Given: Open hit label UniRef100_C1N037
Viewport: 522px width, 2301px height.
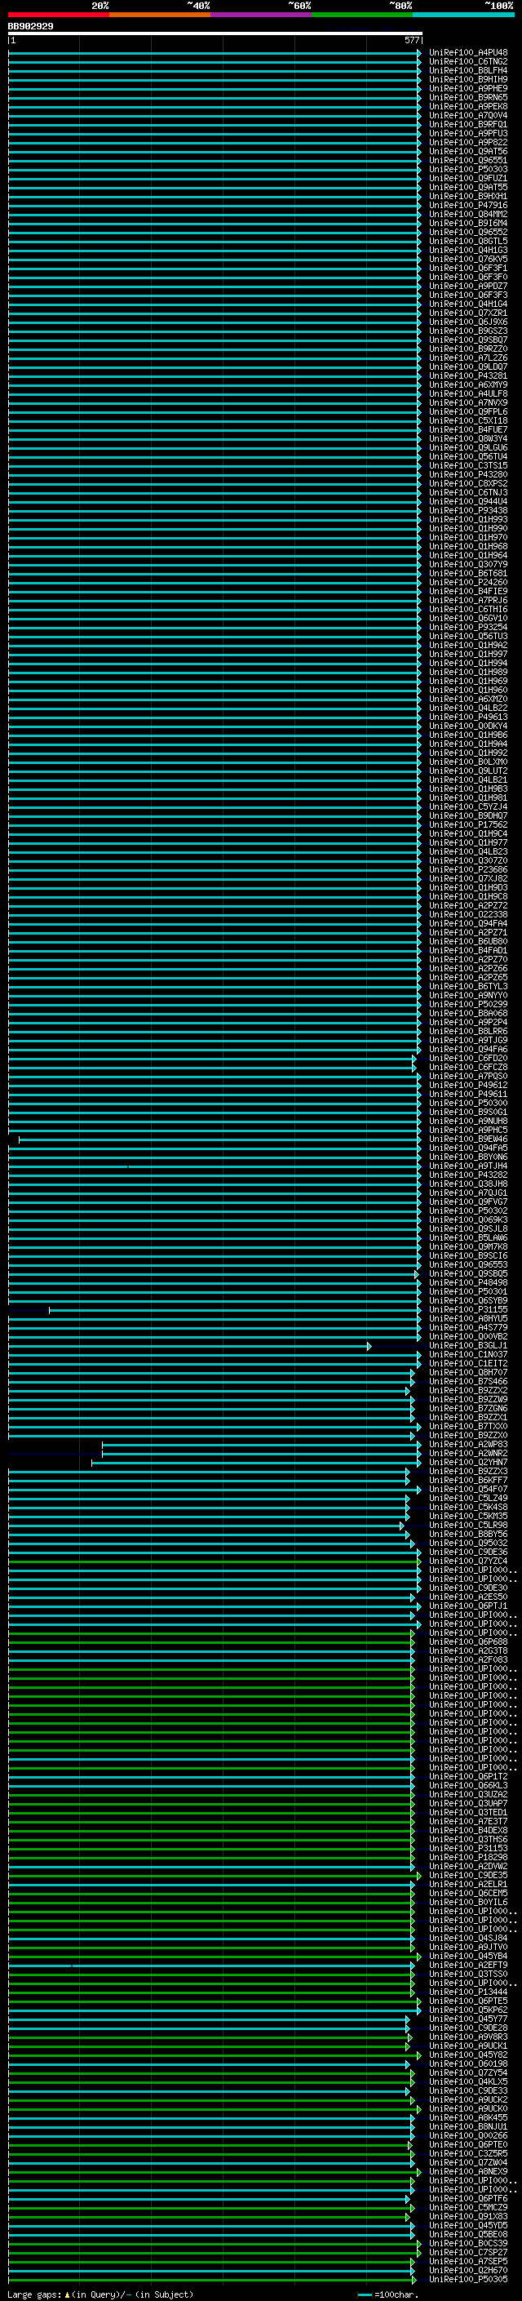Looking at the screenshot, I should coord(467,1355).
